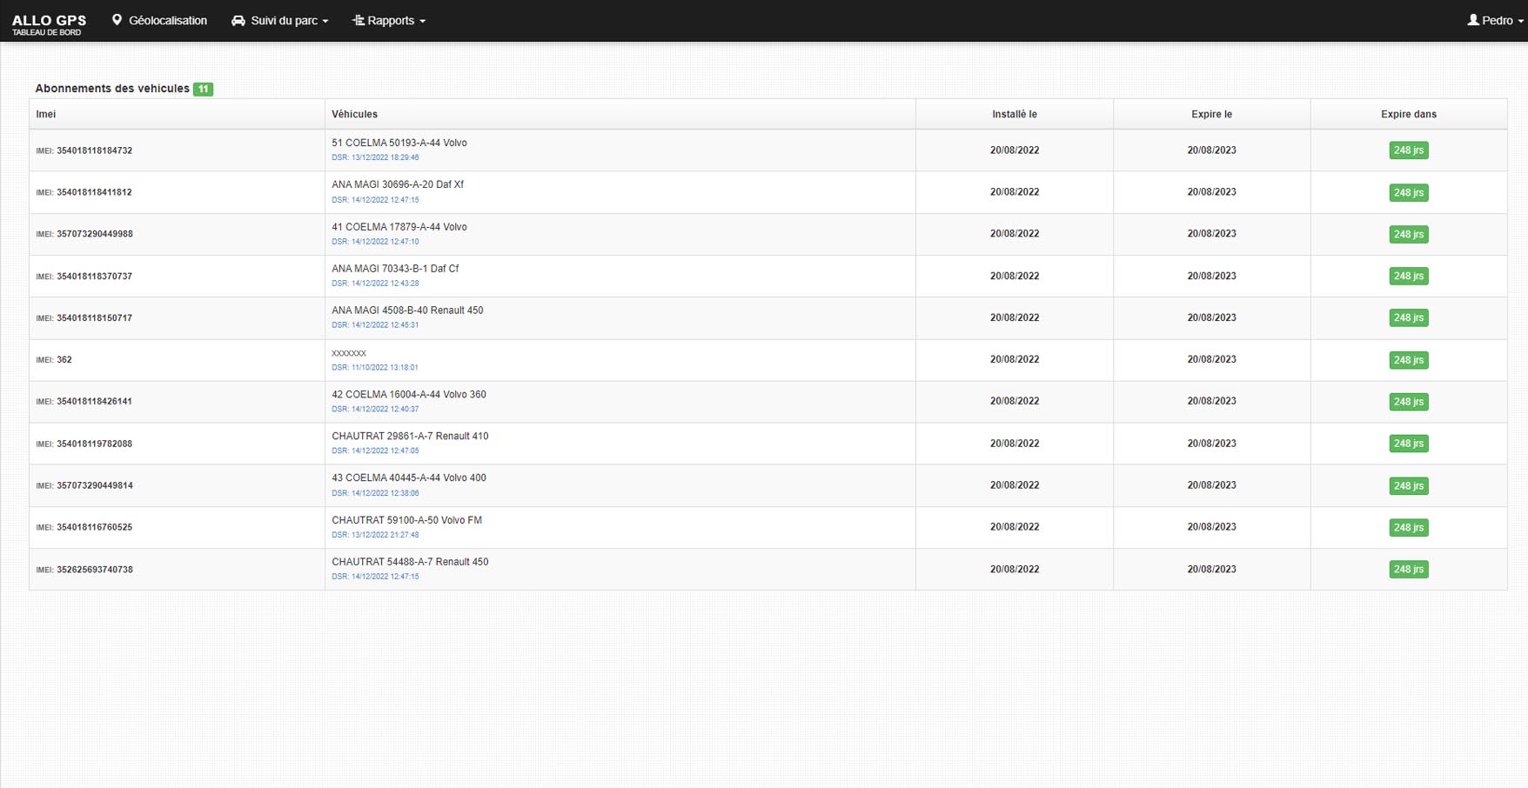The width and height of the screenshot is (1528, 788).
Task: Click the Géolocalisation map pin icon
Action: click(x=117, y=20)
